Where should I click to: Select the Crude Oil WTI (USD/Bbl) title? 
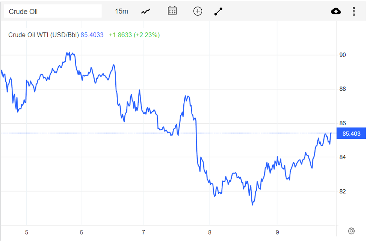tap(43, 34)
